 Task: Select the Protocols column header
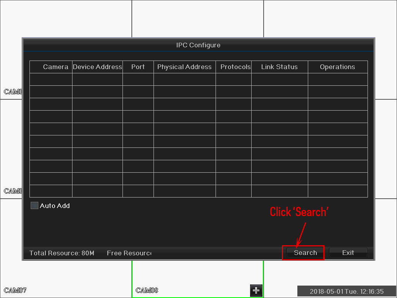pos(233,67)
